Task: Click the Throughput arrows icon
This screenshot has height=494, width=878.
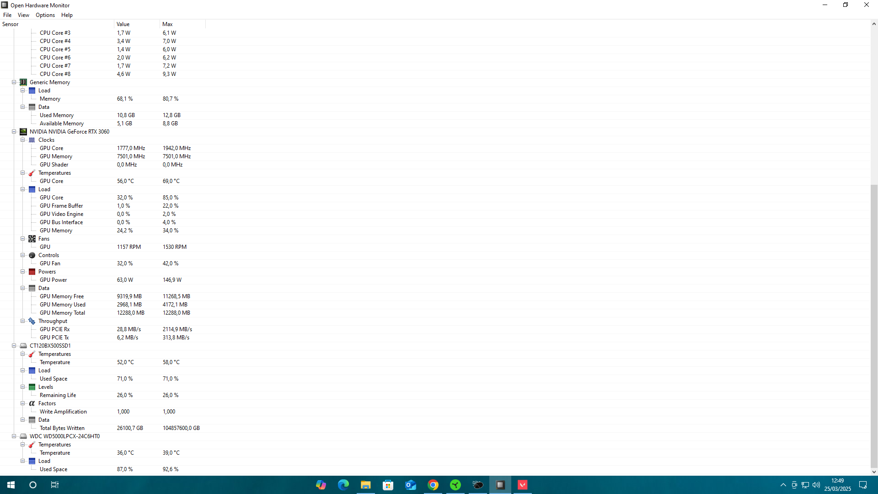Action: pyautogui.click(x=32, y=321)
